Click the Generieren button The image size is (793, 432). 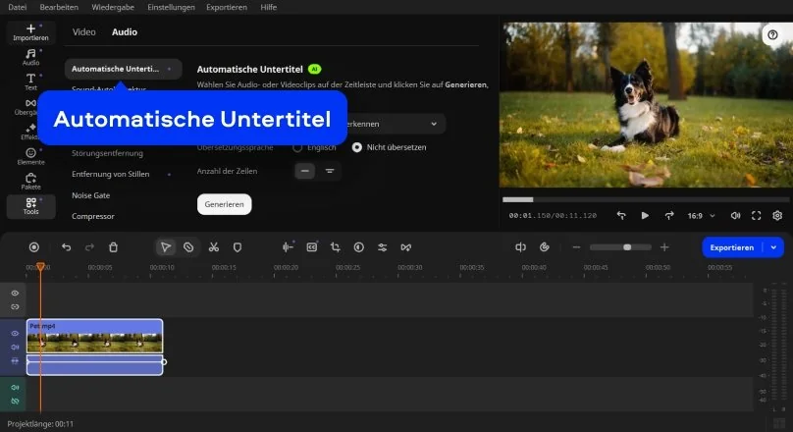[x=224, y=204]
